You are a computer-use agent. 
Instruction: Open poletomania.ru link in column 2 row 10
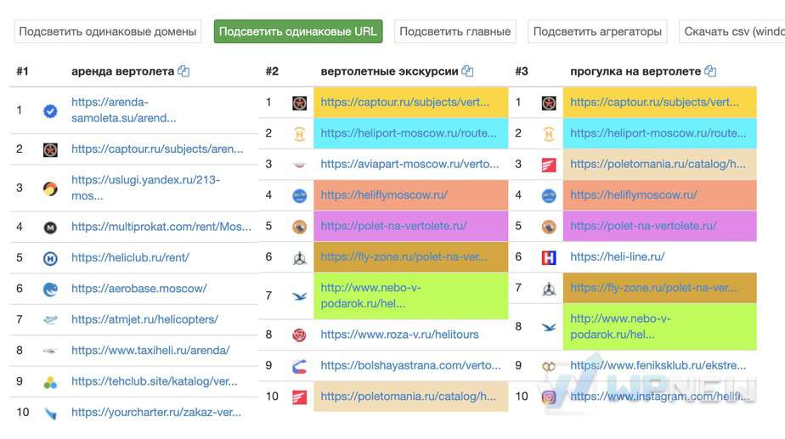coord(408,397)
